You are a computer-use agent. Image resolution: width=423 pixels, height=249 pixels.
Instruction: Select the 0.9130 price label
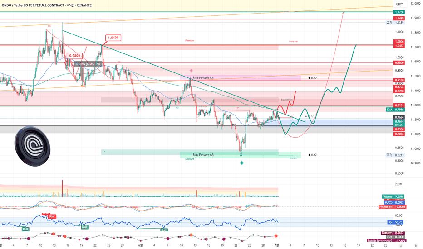[399, 80]
